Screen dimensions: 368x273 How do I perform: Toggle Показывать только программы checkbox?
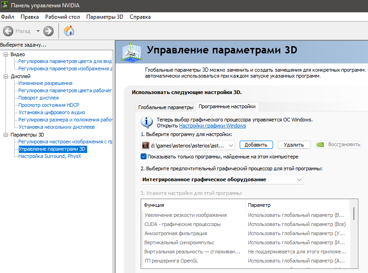[x=143, y=157]
